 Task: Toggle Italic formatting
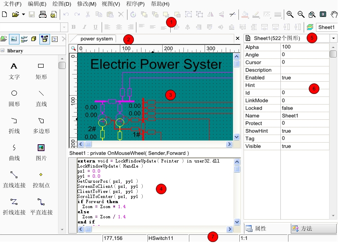85,27
